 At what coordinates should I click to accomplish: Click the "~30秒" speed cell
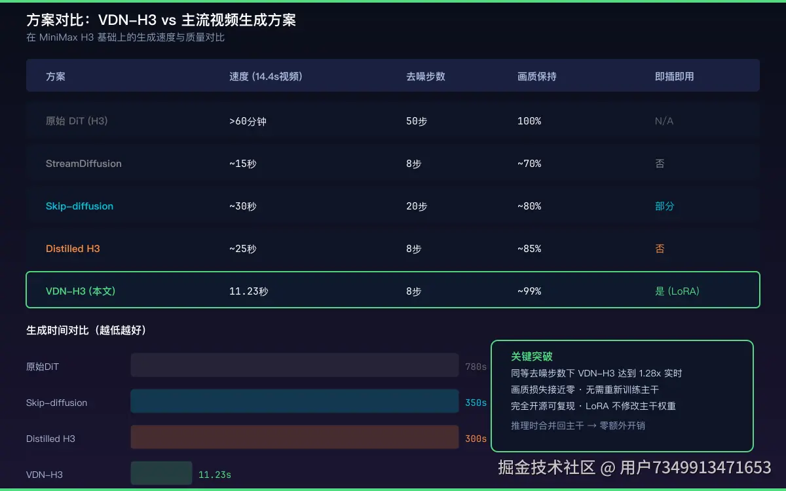(x=243, y=206)
